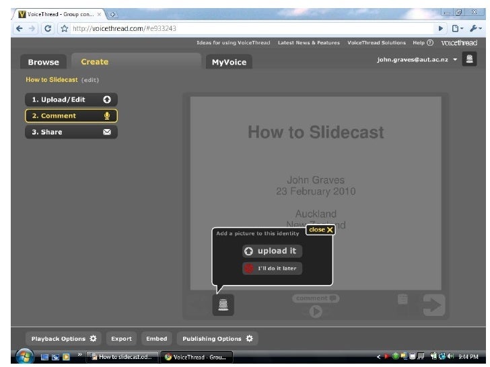Image resolution: width=490 pixels, height=367 pixels.
Task: Click the Embed button
Action: 157,339
